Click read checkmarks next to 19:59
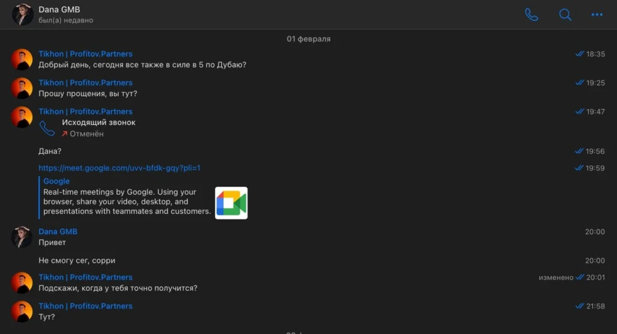 tap(579, 168)
